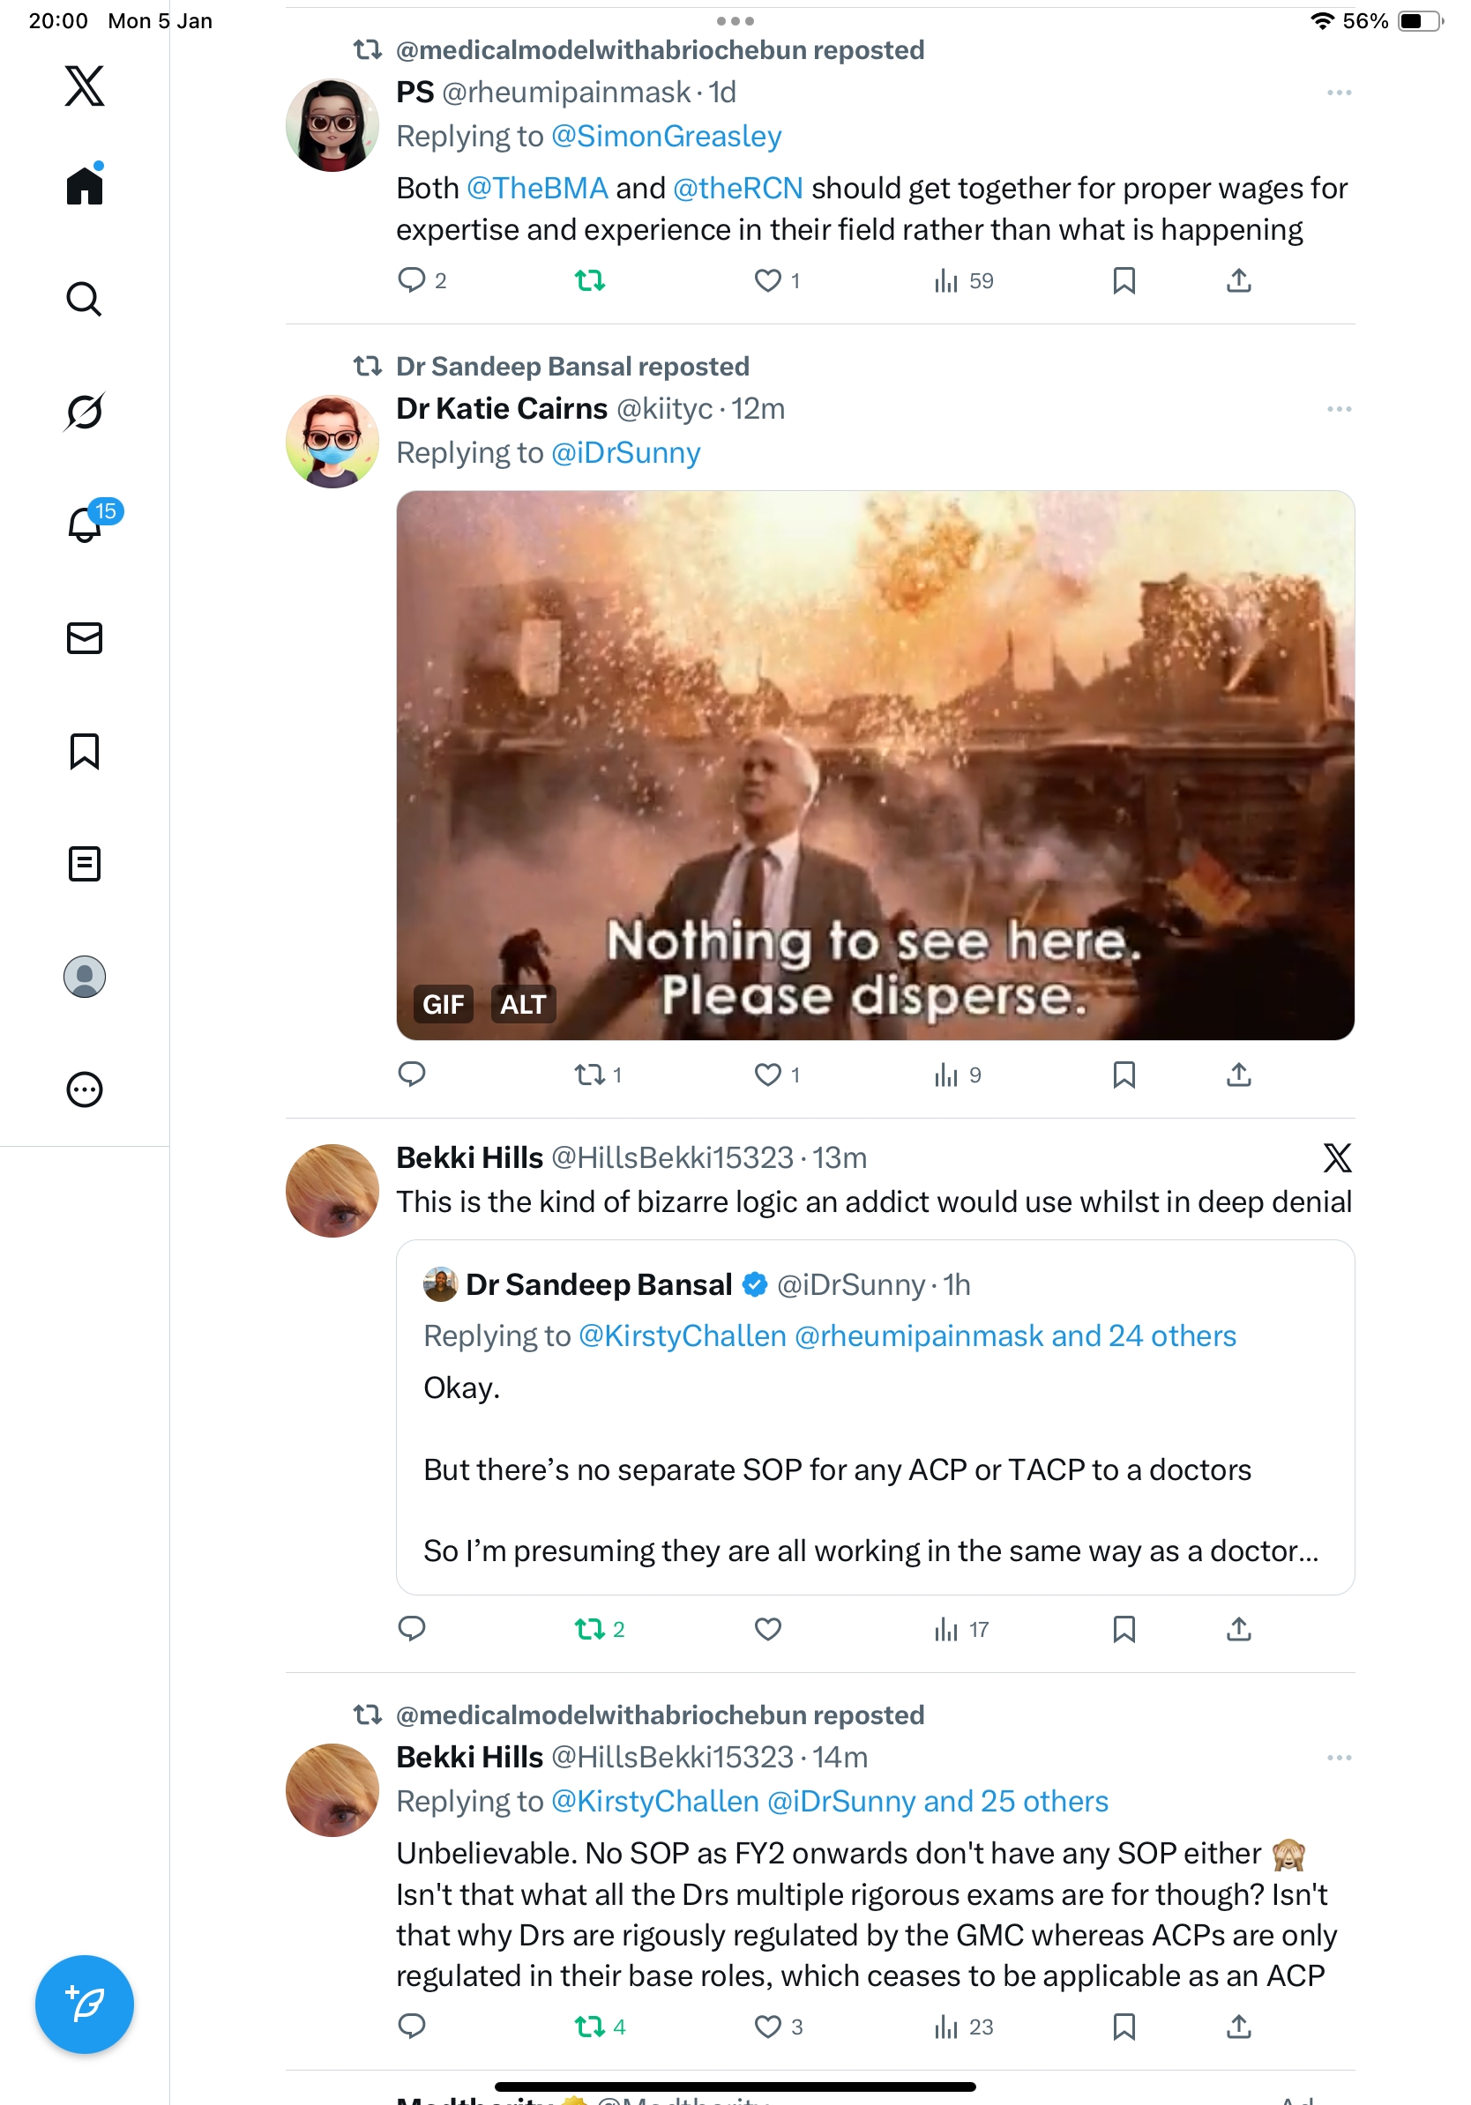The width and height of the screenshot is (1471, 2105).
Task: Open more options on Bekki Hills 14m post
Action: coord(1339,1758)
